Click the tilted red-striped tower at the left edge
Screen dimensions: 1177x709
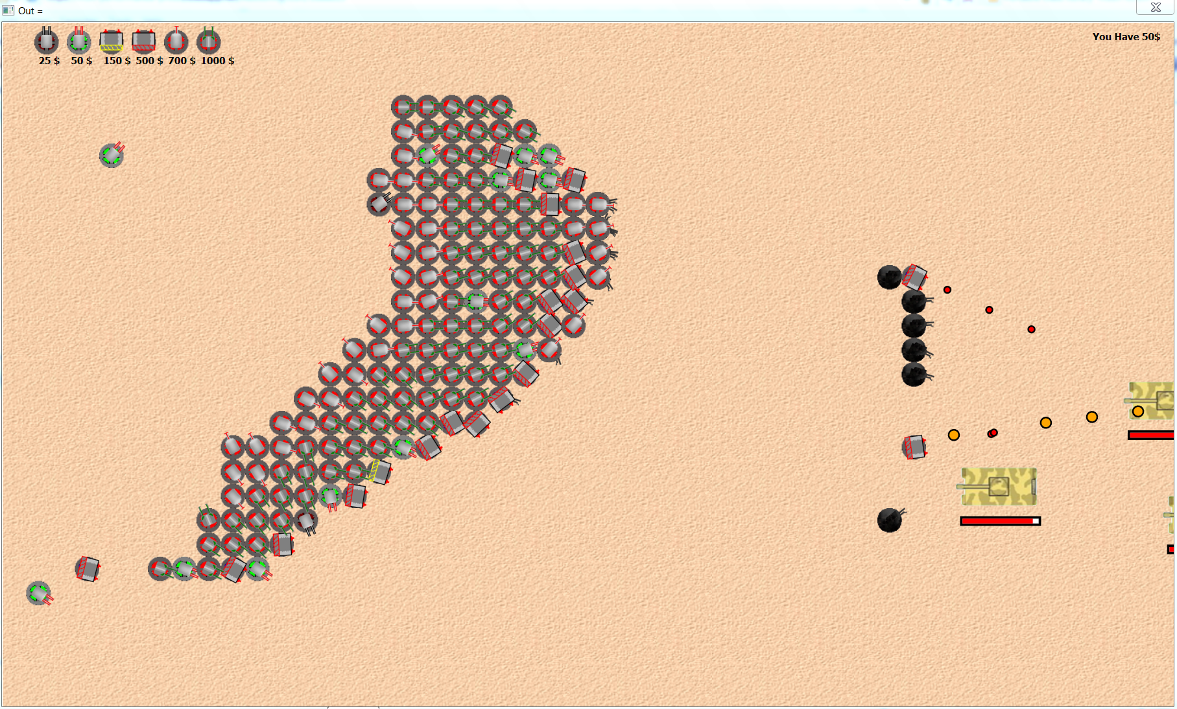(88, 568)
